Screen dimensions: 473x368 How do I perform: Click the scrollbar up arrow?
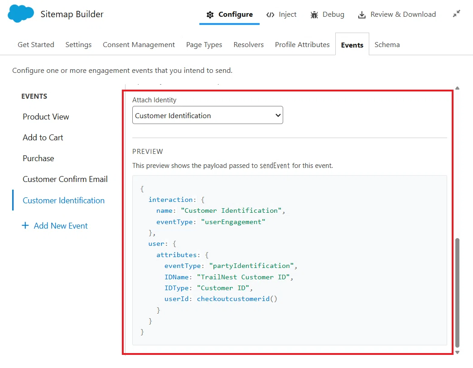click(457, 88)
